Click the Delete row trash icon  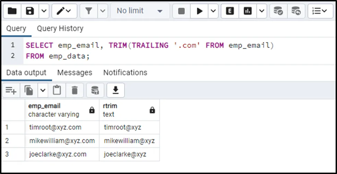(x=75, y=90)
